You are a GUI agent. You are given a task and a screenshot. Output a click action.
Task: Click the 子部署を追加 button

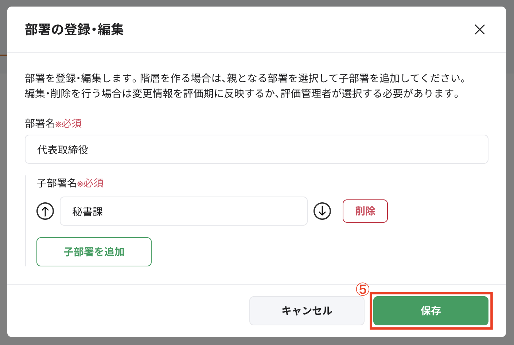(x=94, y=252)
